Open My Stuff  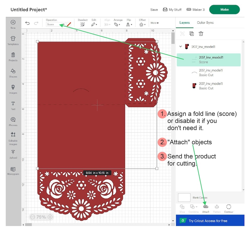coord(172,10)
